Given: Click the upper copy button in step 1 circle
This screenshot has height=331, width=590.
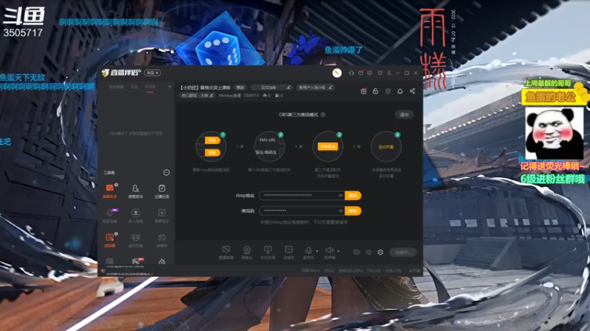Looking at the screenshot, I should 212,140.
